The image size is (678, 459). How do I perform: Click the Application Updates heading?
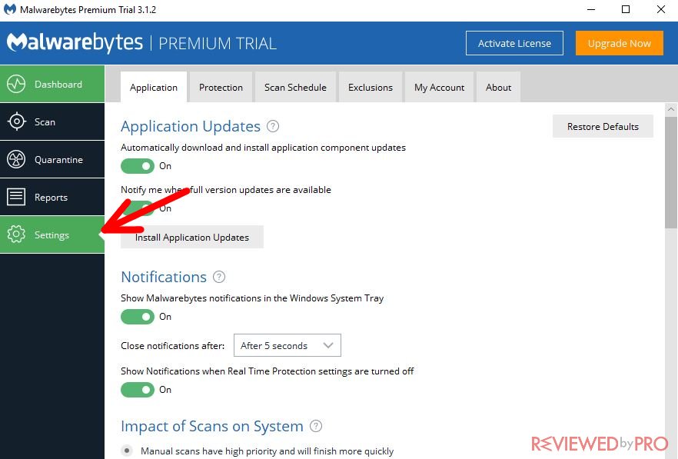pyautogui.click(x=191, y=126)
